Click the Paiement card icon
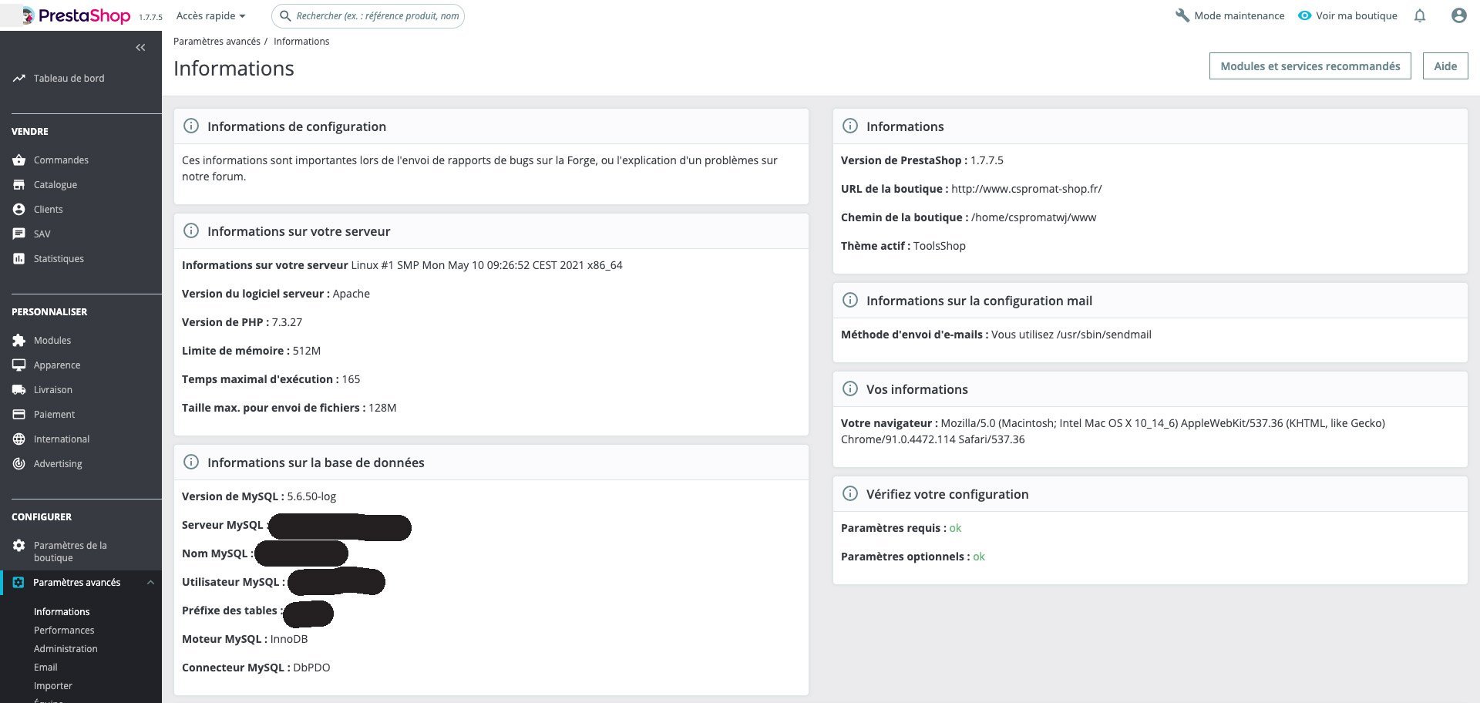The width and height of the screenshot is (1480, 703). point(18,414)
